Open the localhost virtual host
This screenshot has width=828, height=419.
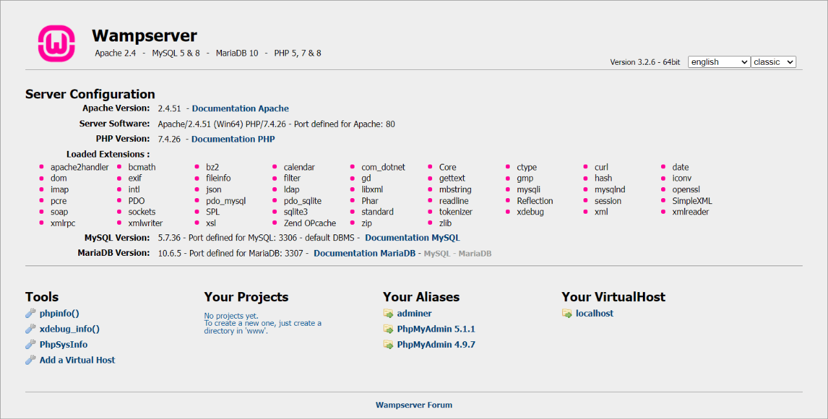pyautogui.click(x=594, y=313)
